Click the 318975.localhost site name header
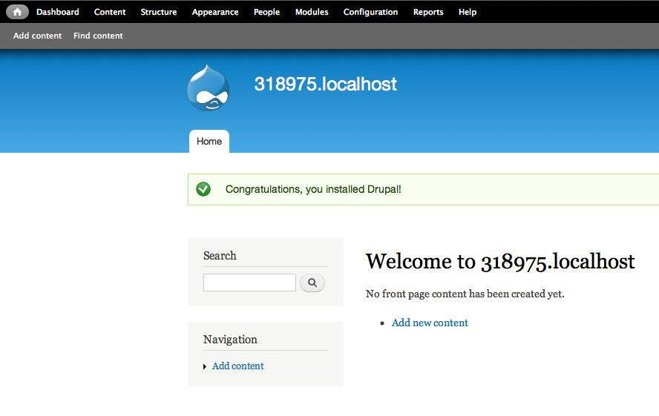This screenshot has width=659, height=416. [325, 84]
